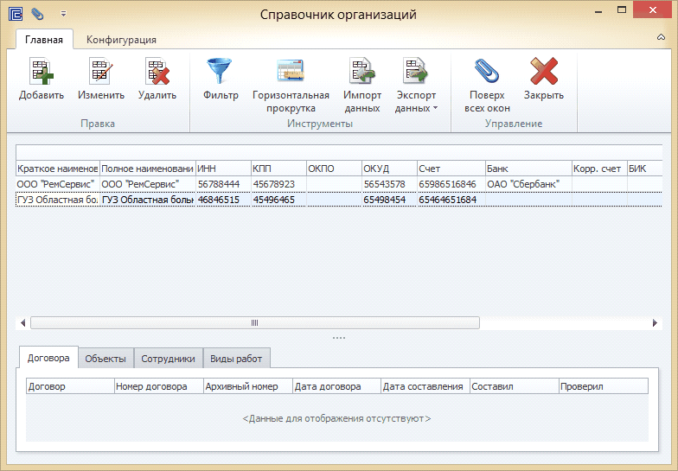Open the Объекты tab

point(106,359)
